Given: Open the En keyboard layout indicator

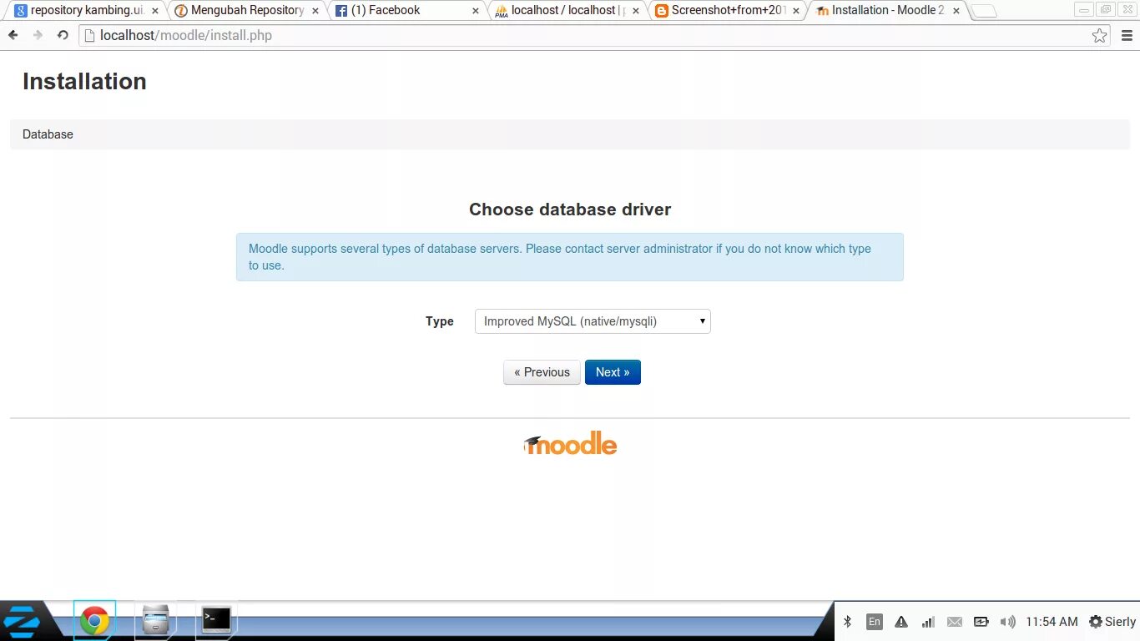Looking at the screenshot, I should tap(874, 622).
